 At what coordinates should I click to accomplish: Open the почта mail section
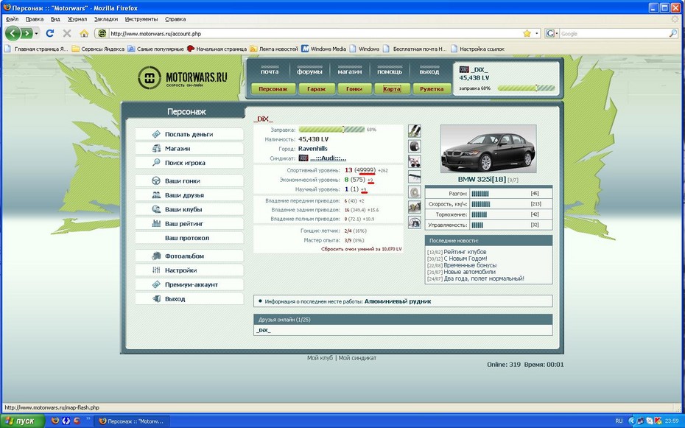tap(270, 71)
